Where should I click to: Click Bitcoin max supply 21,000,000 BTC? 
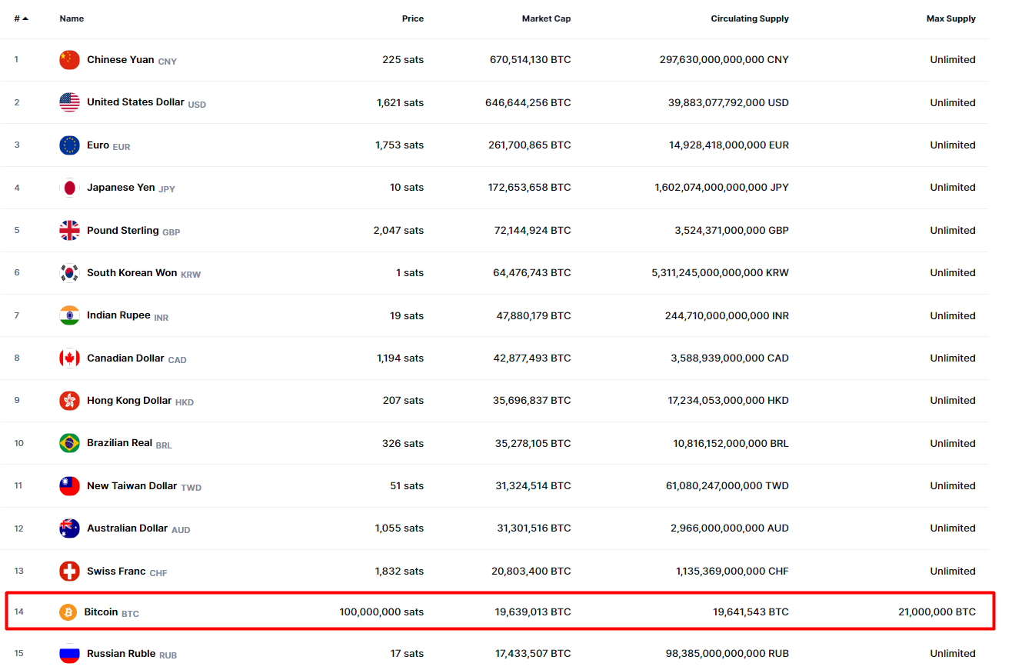click(937, 612)
